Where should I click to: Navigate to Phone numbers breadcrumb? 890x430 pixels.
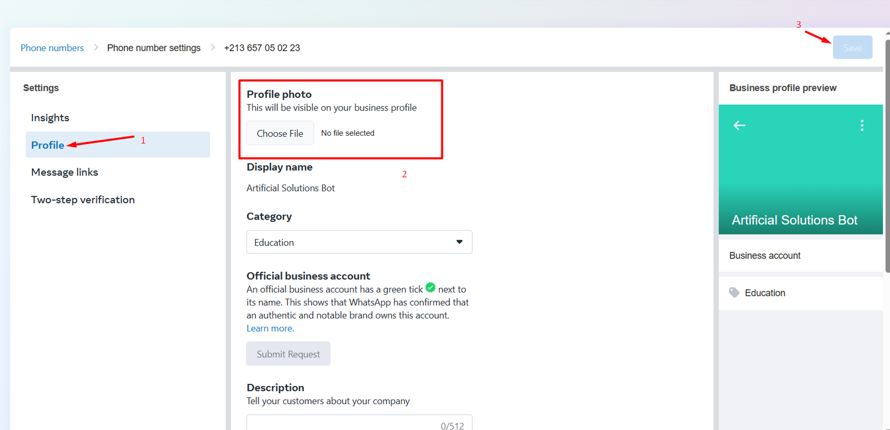point(52,48)
